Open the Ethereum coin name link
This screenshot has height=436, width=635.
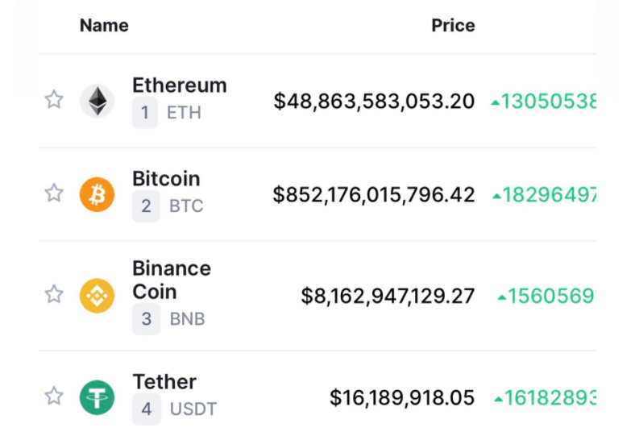point(180,85)
